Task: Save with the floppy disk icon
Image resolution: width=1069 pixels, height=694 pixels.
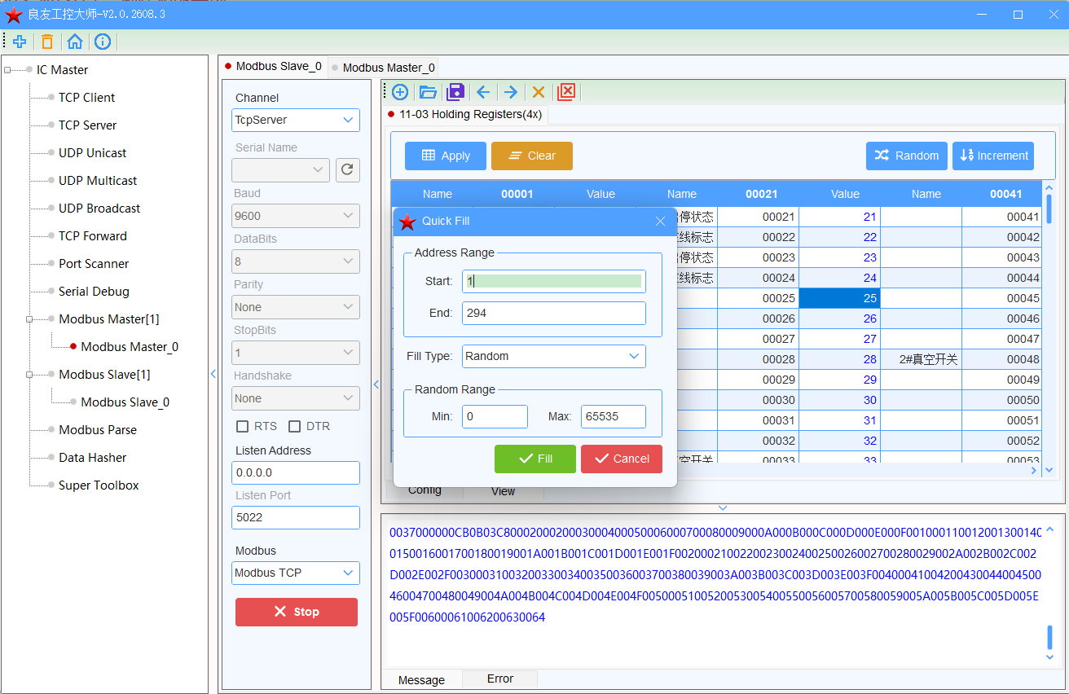Action: (x=455, y=92)
